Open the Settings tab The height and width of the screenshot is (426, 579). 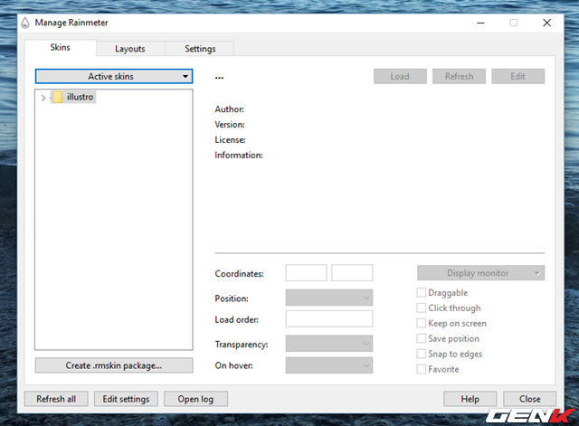coord(200,49)
